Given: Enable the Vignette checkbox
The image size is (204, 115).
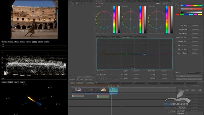Looking at the screenshot, I should click(97, 71).
